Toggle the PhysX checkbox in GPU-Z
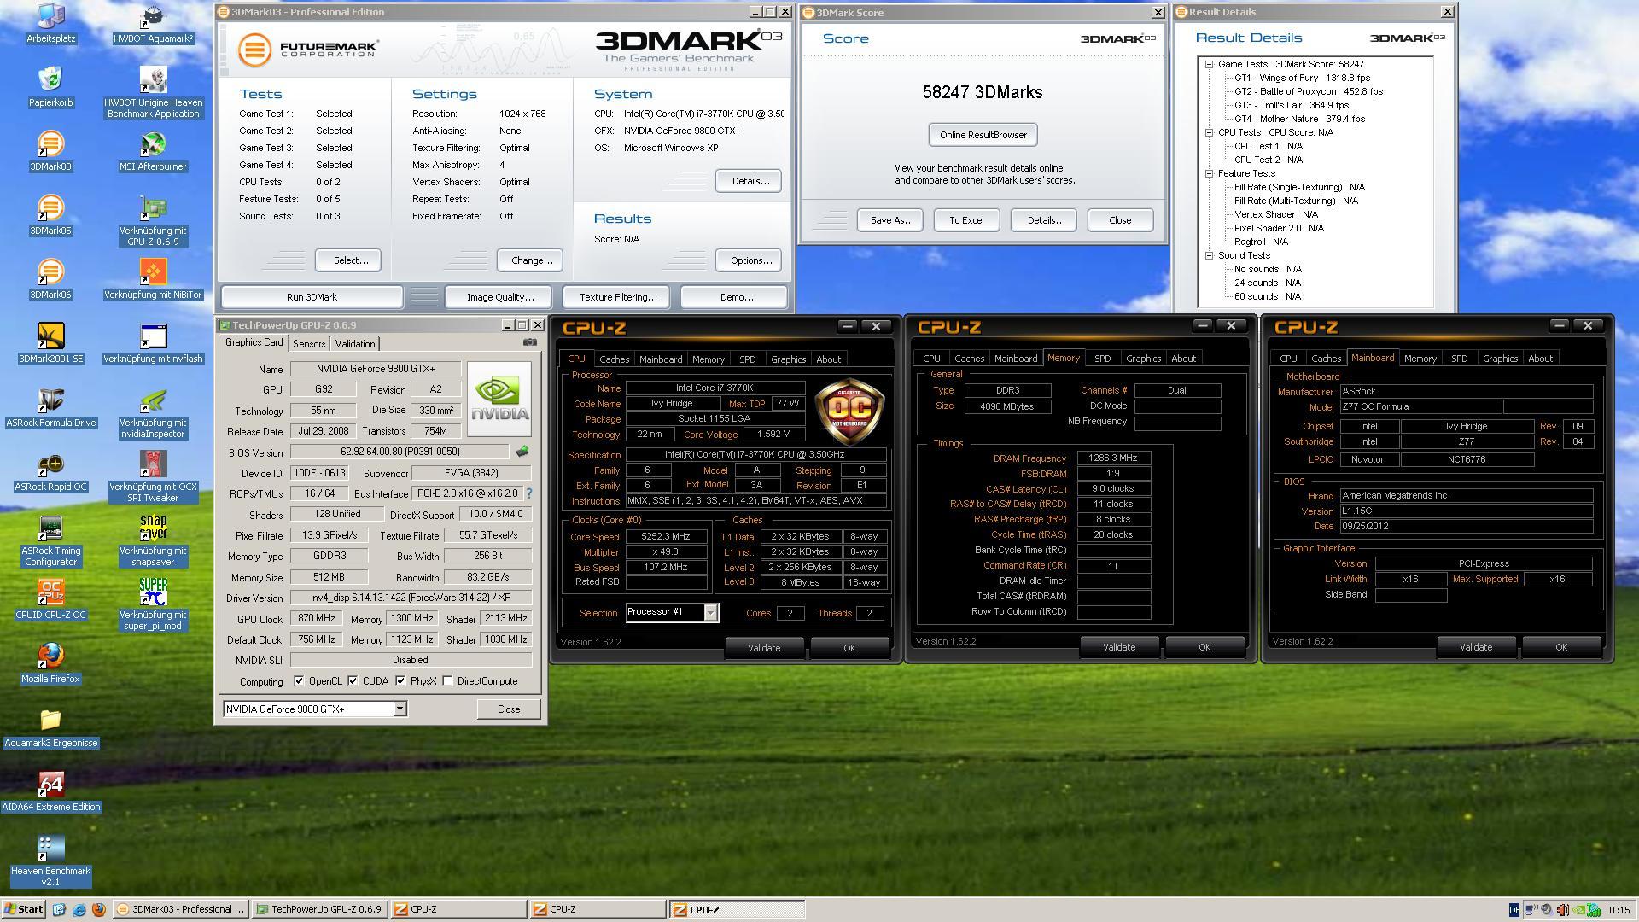 coord(400,681)
